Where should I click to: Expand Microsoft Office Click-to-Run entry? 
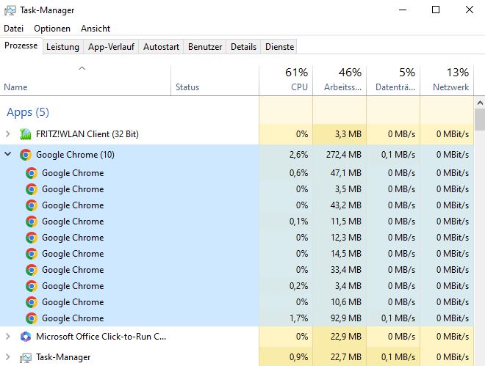pos(8,337)
